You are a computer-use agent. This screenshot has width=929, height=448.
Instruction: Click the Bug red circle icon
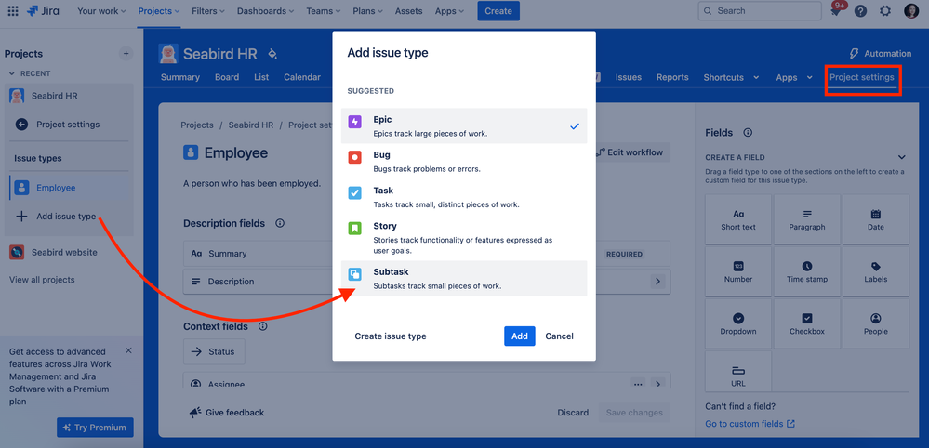pos(354,157)
